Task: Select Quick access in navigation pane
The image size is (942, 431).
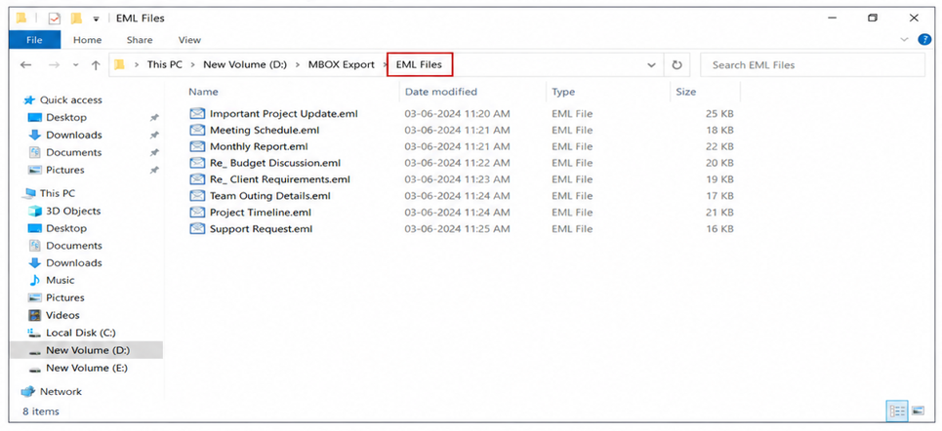Action: (x=71, y=100)
